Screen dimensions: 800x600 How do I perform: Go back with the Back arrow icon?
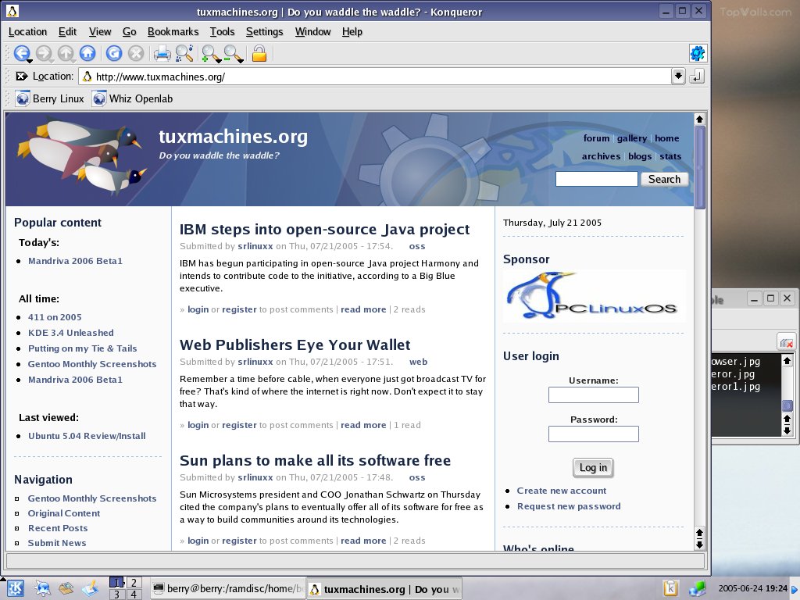pos(21,52)
